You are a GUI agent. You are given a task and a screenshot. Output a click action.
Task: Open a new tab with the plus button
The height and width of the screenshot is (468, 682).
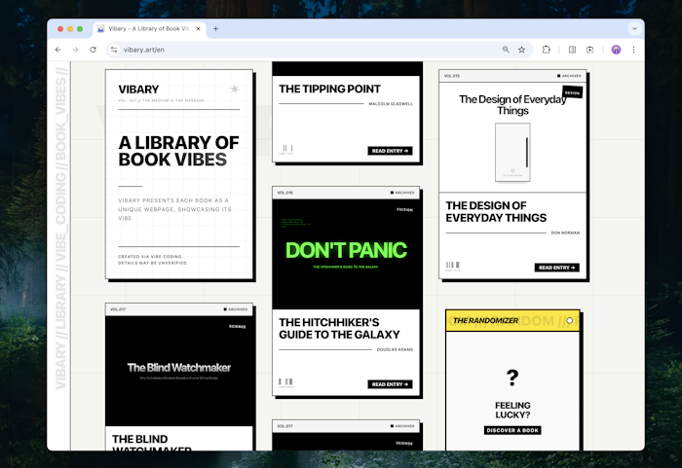pyautogui.click(x=215, y=28)
